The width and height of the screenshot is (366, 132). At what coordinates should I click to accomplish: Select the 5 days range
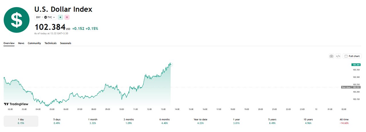click(x=57, y=121)
